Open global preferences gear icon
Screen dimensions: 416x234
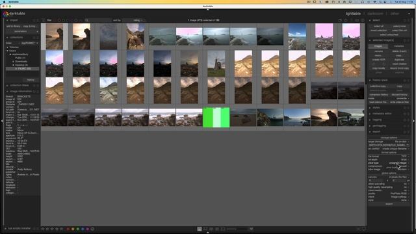click(x=363, y=20)
